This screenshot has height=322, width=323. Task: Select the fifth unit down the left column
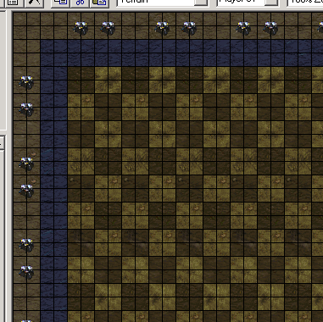coord(26,245)
